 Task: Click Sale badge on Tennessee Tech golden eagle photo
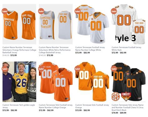coord(5,69)
